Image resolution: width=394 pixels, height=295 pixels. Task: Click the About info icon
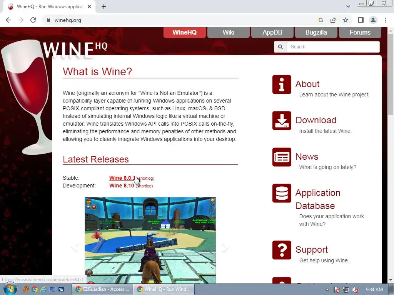coord(282,85)
